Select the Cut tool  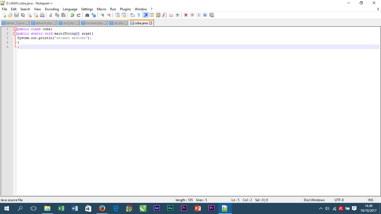[50, 15]
